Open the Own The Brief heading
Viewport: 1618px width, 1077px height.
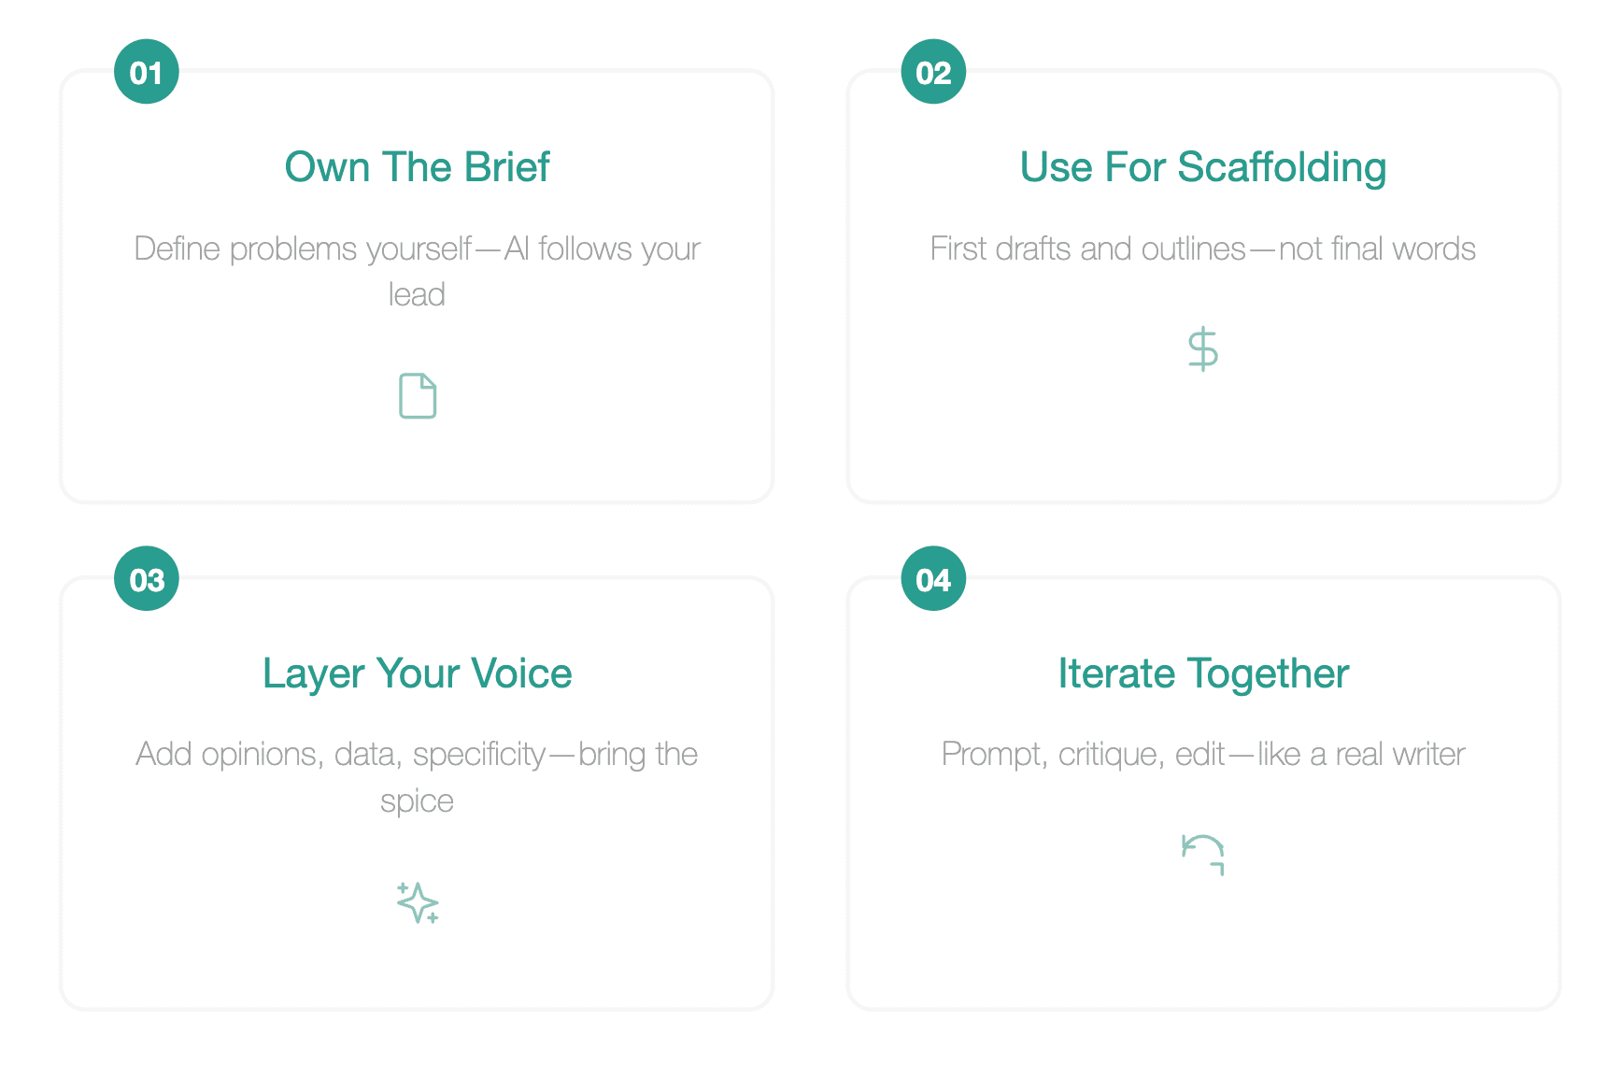point(417,167)
